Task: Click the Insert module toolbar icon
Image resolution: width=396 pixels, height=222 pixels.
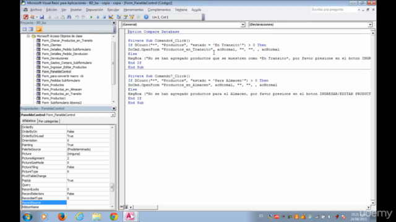Action: coord(32,17)
